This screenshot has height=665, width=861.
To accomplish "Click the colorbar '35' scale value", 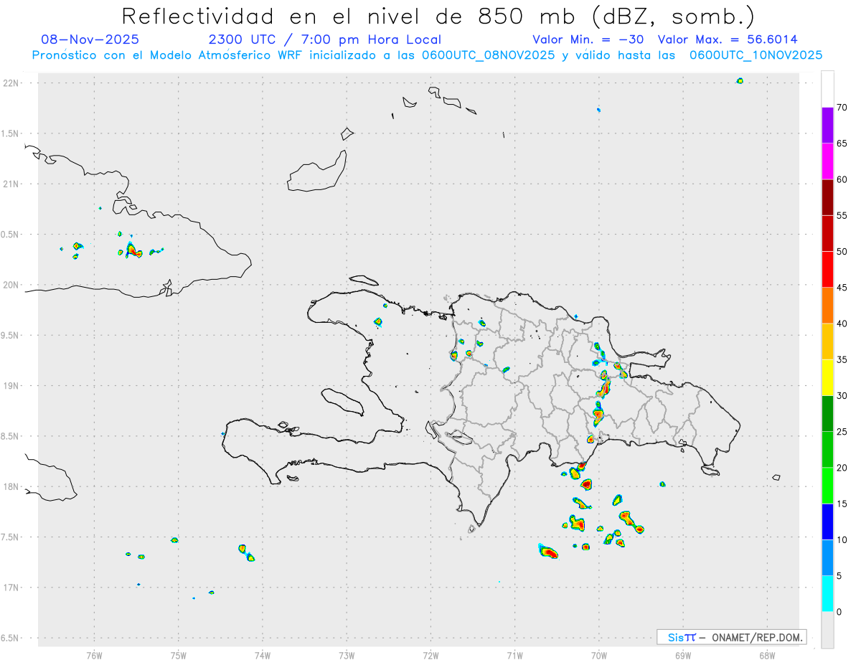I will click(x=842, y=359).
